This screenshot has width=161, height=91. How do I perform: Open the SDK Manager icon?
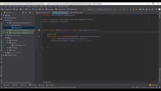pos(152,9)
